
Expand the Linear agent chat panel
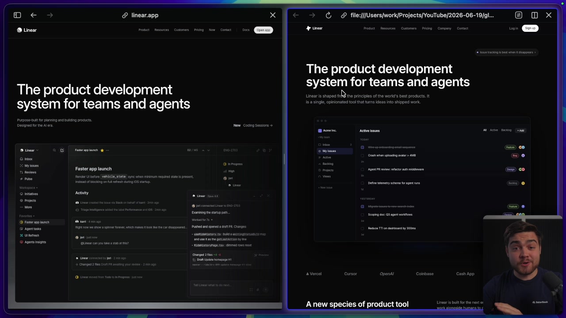tap(261, 196)
